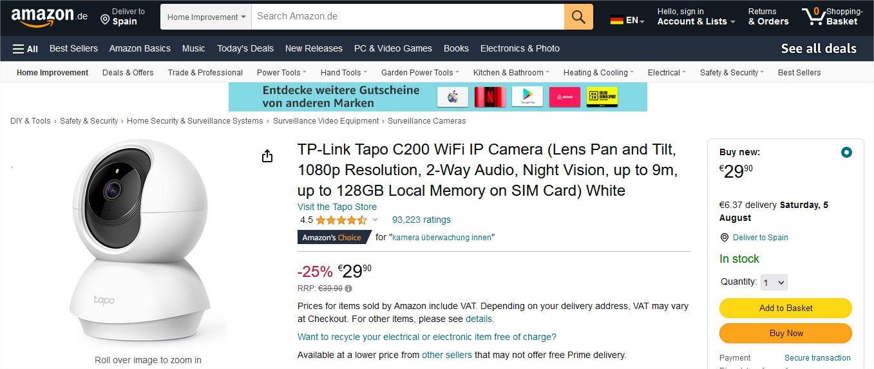The width and height of the screenshot is (874, 369).
Task: Click the Deliver to Spain location pin
Action: [x=105, y=20]
